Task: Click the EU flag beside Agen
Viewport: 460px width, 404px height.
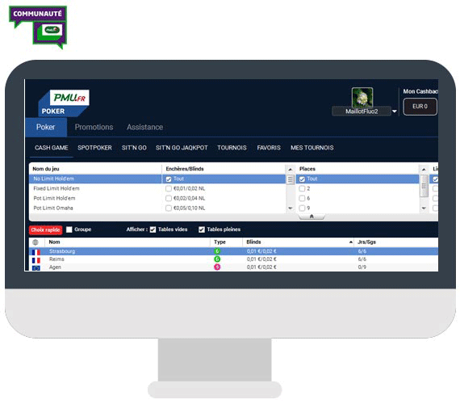Action: 36,268
